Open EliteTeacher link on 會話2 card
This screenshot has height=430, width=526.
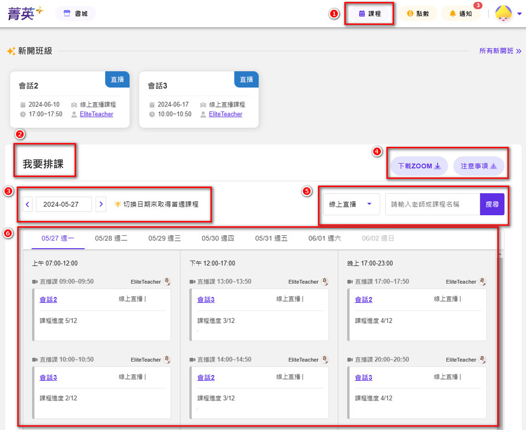[96, 114]
